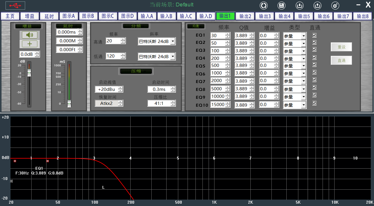Toggle the EQ1 bypass checkbox
Viewport: 374px width, 206px height.
pos(314,35)
